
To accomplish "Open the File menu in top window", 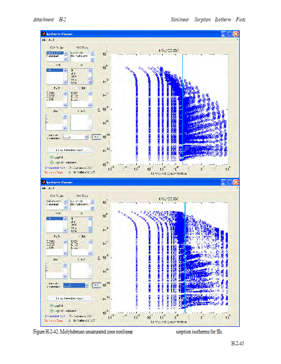I will 44,40.
